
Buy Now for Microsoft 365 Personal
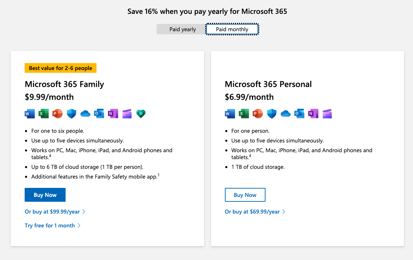pyautogui.click(x=245, y=195)
